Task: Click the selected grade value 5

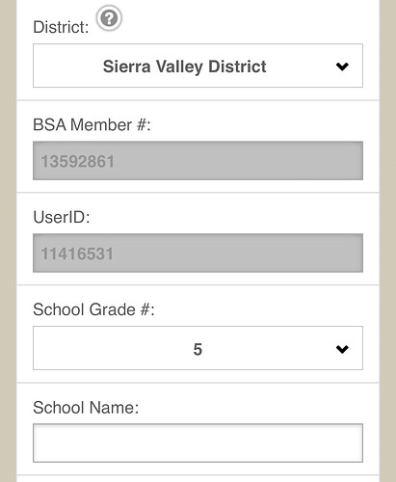Action: click(198, 349)
